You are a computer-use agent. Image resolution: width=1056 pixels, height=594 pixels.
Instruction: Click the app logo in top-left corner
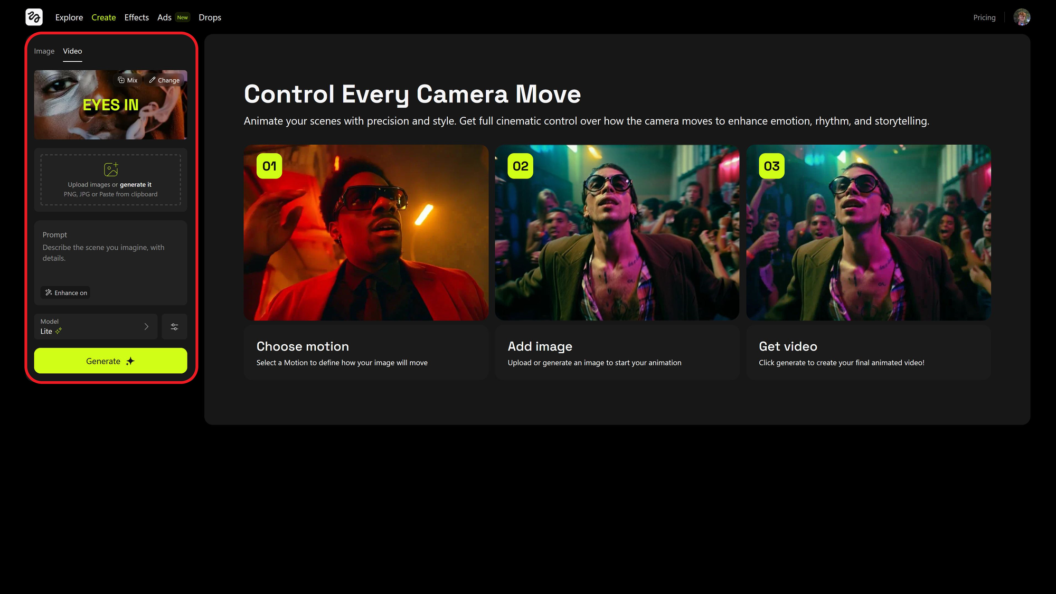coord(34,17)
